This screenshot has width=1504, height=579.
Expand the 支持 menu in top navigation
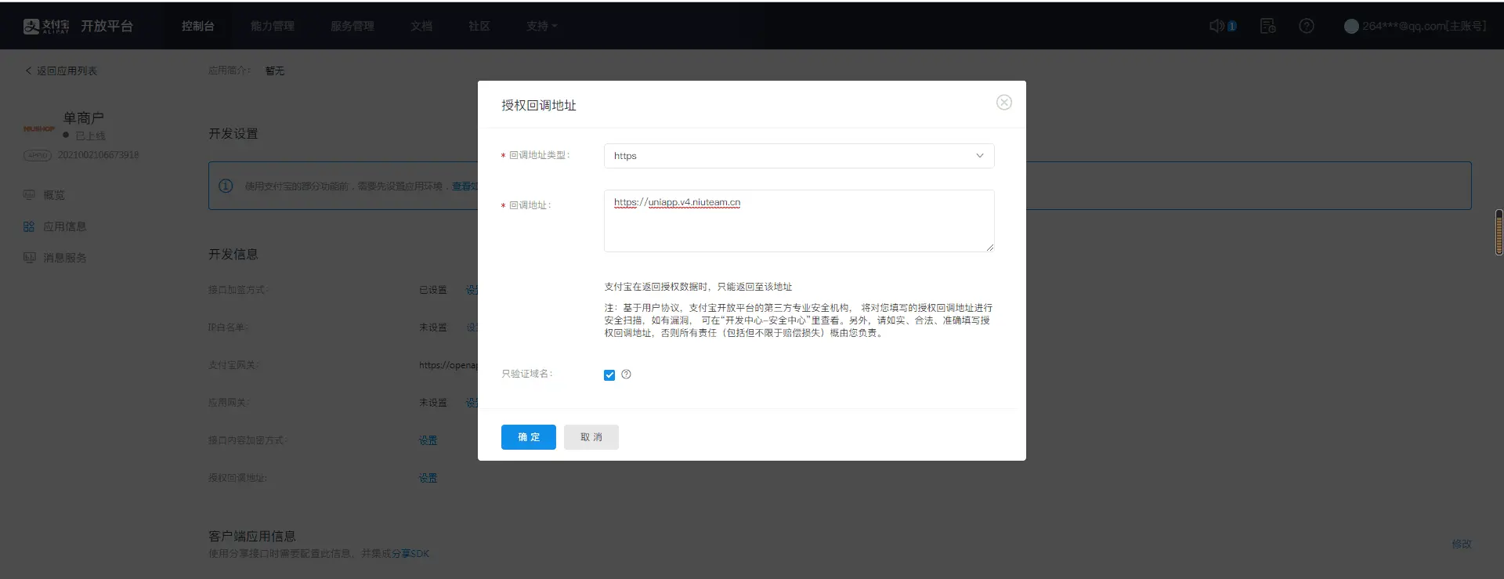[x=541, y=26]
